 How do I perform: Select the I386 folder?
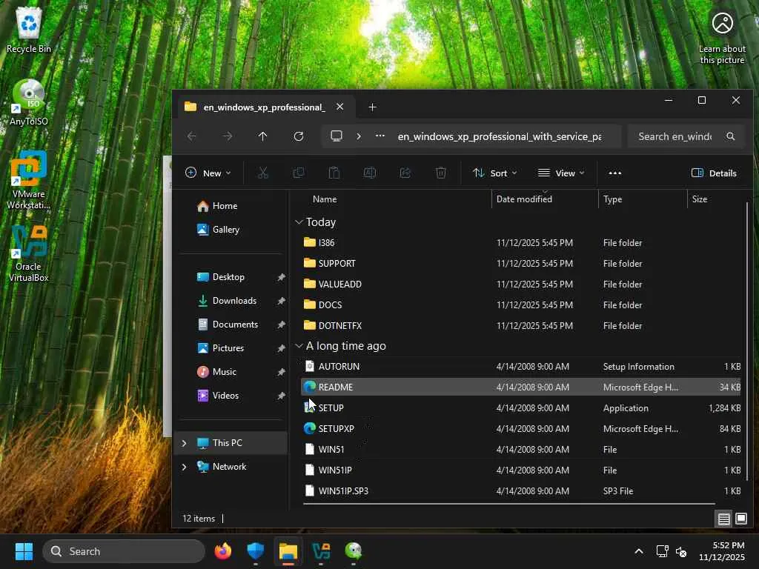coord(521,243)
